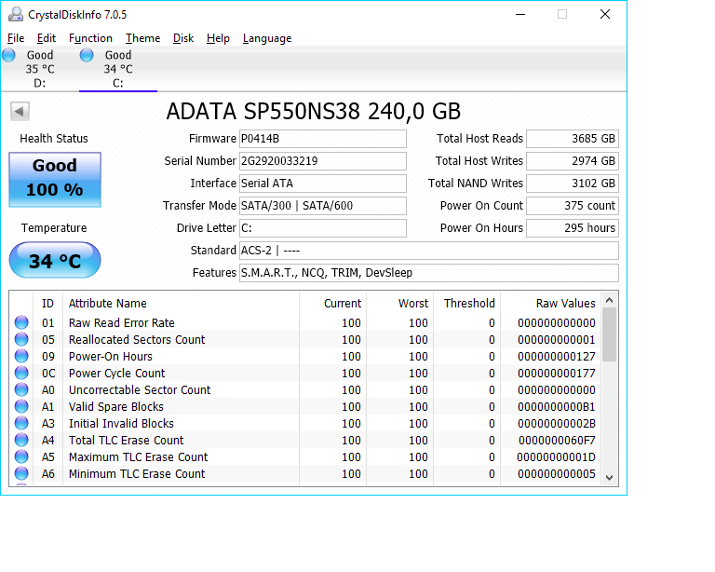
Task: Click the attribute list scrollbar thumb
Action: tap(609, 334)
